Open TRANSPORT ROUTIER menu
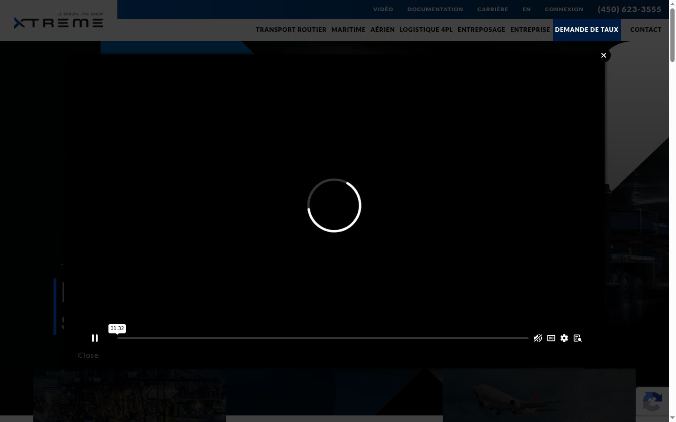This screenshot has width=676, height=422. 291,30
